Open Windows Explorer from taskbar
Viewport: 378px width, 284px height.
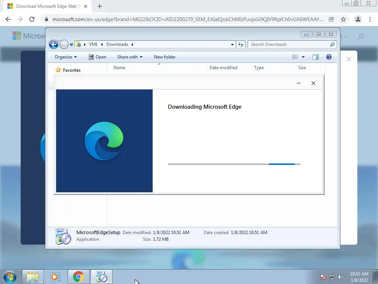[33, 277]
